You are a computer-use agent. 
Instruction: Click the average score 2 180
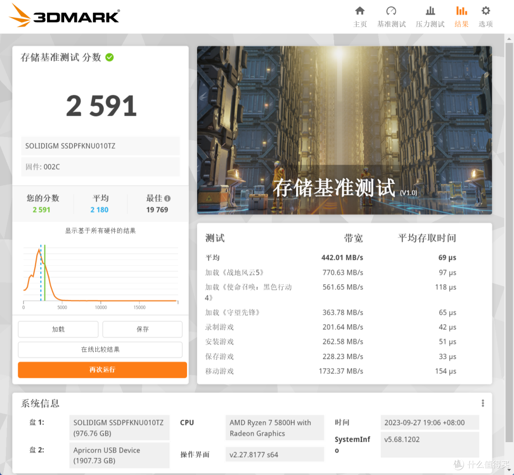99,210
